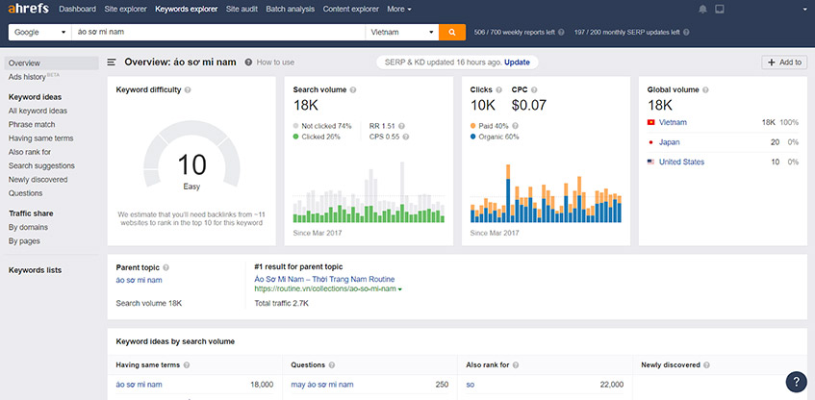Viewport: 815px width, 400px height.
Task: Click Global volume info icon
Action: 705,89
